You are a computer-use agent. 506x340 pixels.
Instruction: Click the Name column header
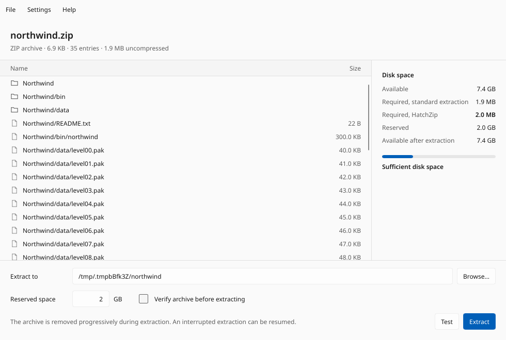(x=19, y=68)
